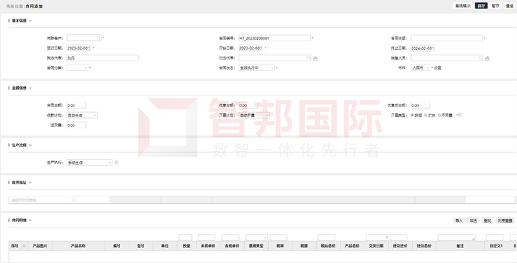Viewport: 517px width, 263px height.
Task: Select the 汇总 invoice type radio
Action: tap(426, 115)
